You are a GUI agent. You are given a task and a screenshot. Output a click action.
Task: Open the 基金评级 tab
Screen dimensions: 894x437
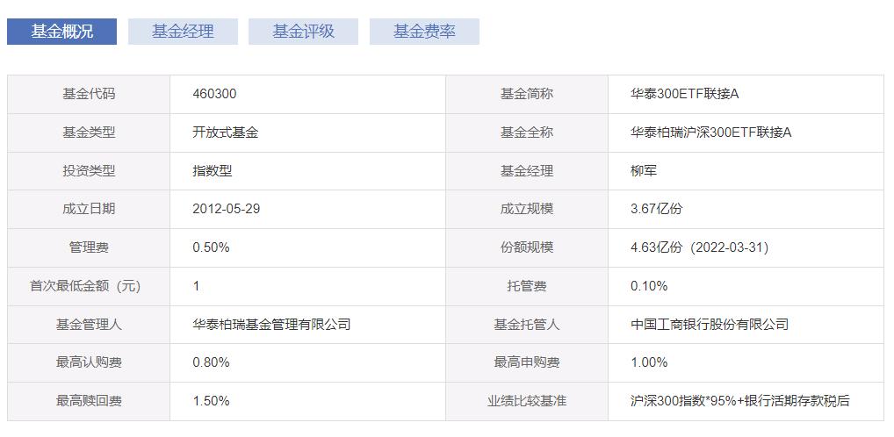tap(303, 32)
